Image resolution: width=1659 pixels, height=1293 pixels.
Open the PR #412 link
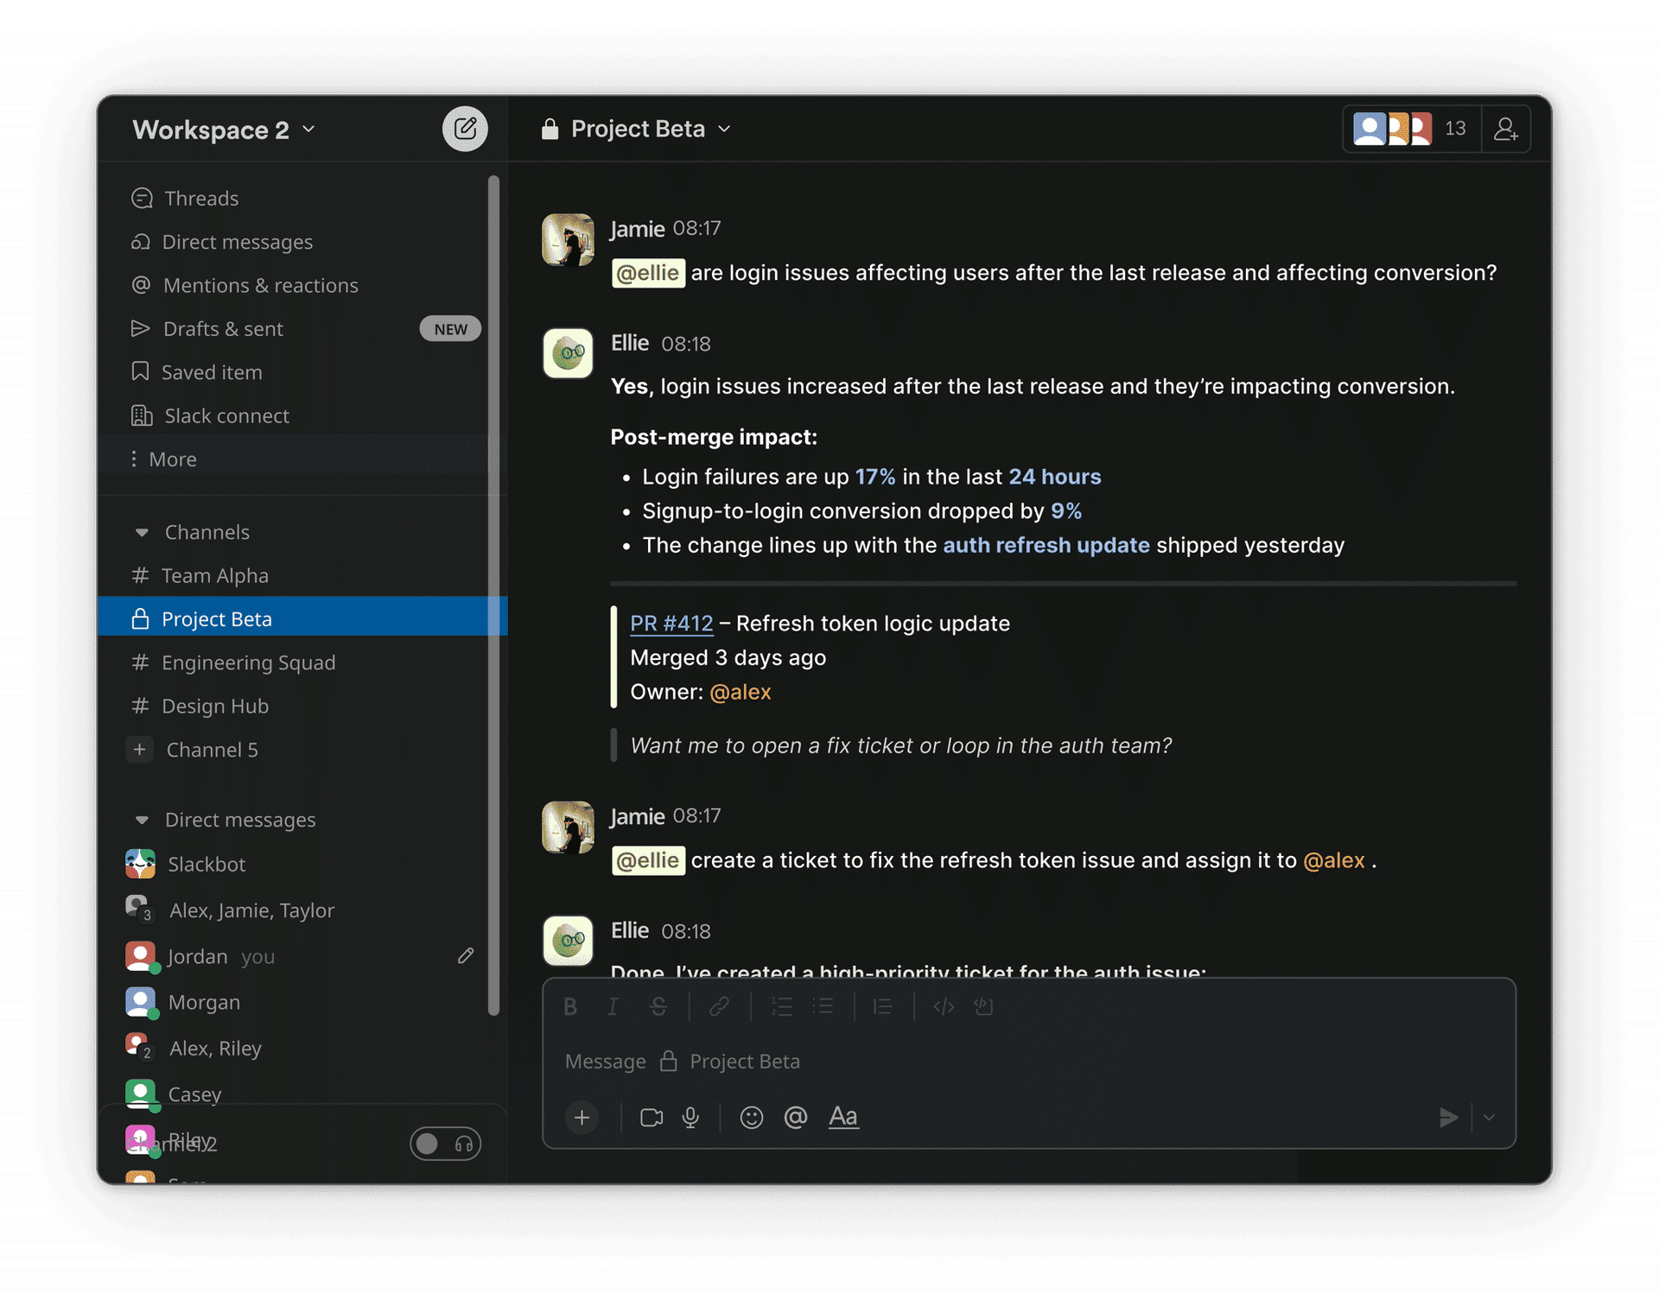tap(671, 624)
